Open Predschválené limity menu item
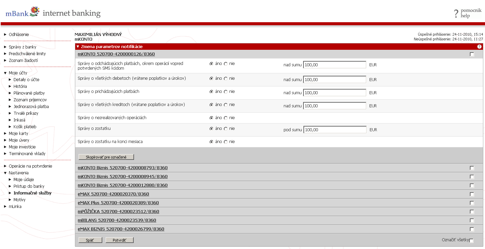The width and height of the screenshot is (485, 249). pyautogui.click(x=27, y=54)
